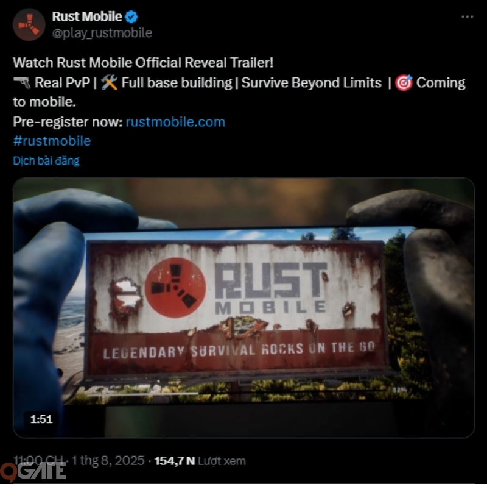Screen dimensions: 487x484
Task: Click the pistol emoji before Real PvP
Action: pos(22,83)
